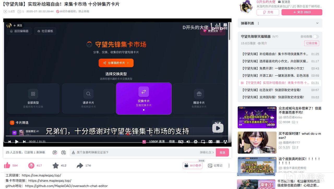This screenshot has height=189, width=334.
Task: Open uploader name D开头的大佬 link
Action: [x=266, y=2]
